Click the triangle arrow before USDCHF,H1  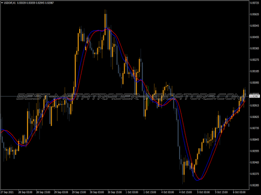2,3
